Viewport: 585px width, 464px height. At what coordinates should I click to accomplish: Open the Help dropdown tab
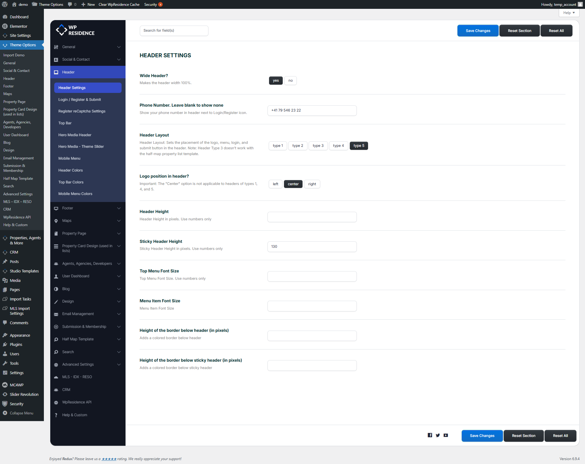(569, 13)
